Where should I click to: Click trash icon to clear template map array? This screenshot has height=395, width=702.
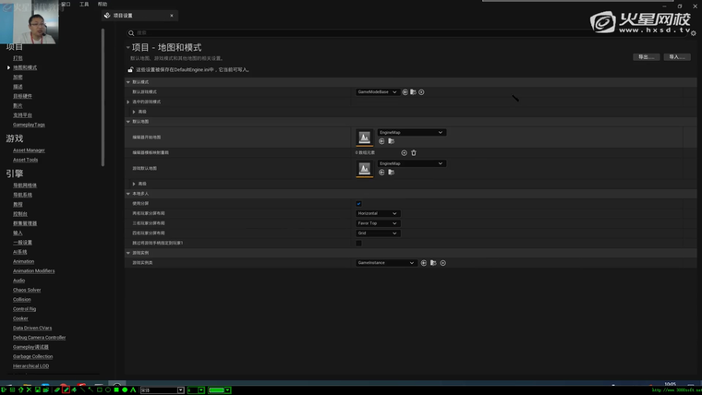pos(414,152)
